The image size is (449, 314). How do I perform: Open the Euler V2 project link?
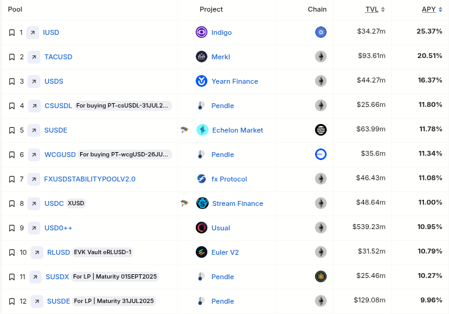tap(225, 252)
